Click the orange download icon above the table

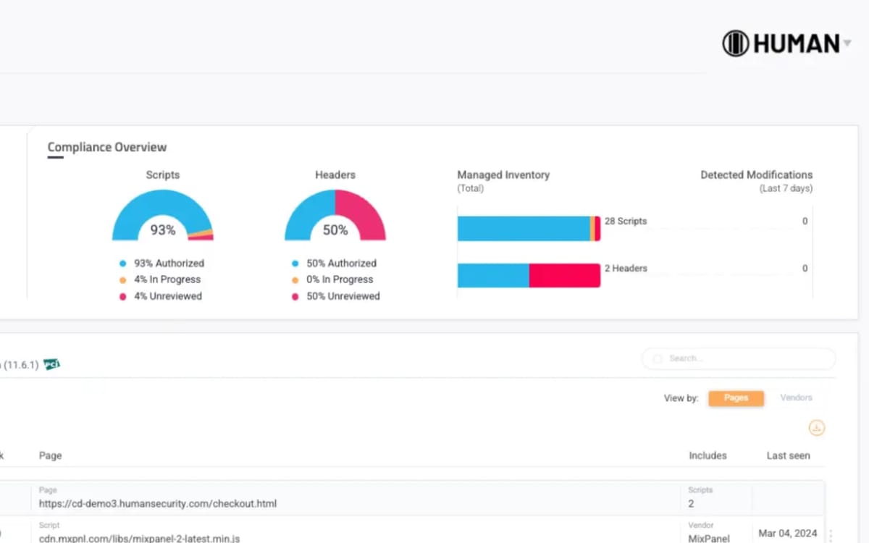pyautogui.click(x=817, y=428)
